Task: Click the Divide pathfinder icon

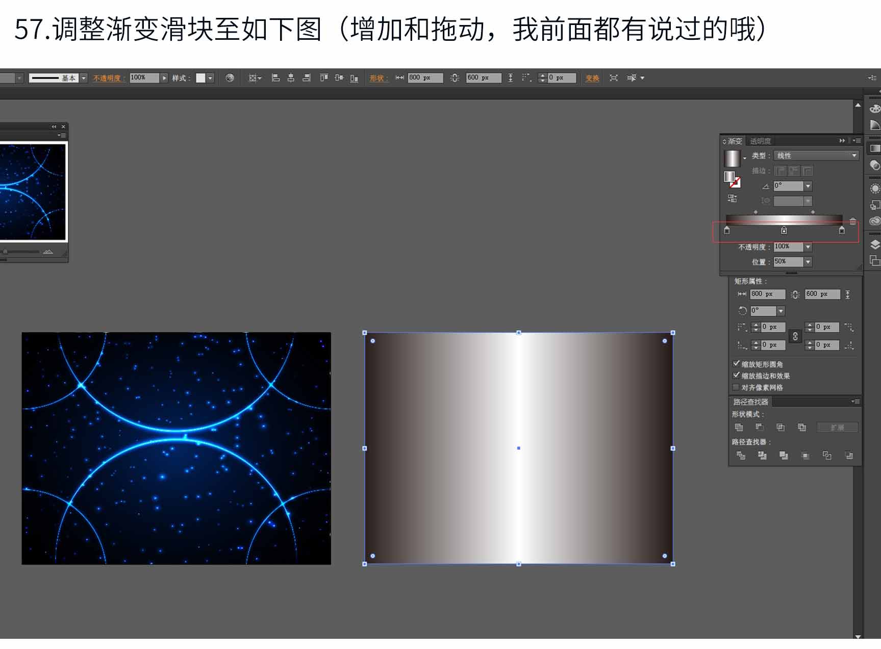Action: pos(741,456)
